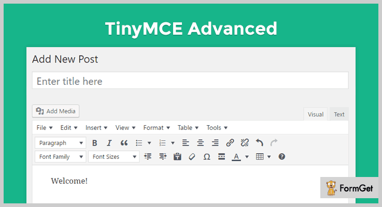This screenshot has width=382, height=207.
Task: Open the Edit menu
Action: 69,128
